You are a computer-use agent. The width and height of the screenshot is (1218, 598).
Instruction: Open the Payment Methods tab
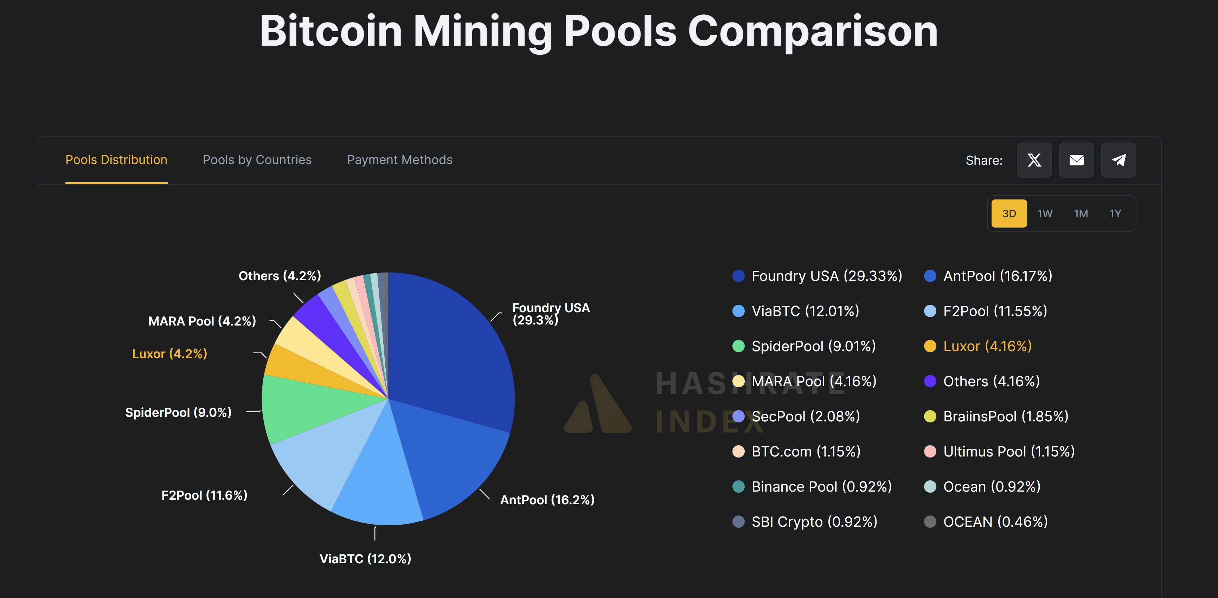[x=399, y=160]
